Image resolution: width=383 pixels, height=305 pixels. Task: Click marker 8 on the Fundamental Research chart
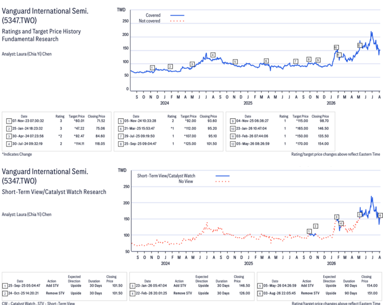coord(309,59)
